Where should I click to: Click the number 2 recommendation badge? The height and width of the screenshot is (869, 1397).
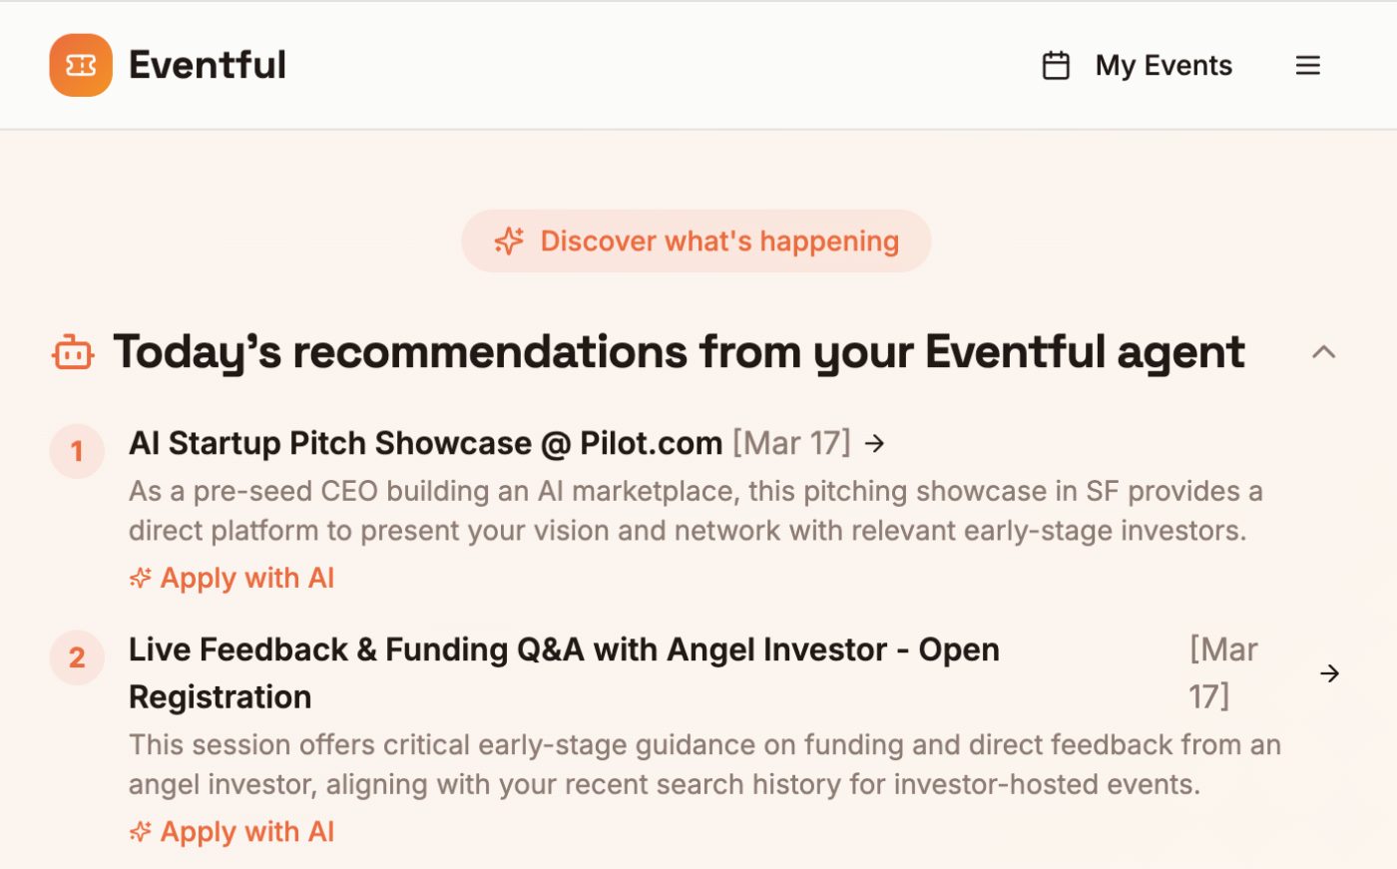click(77, 657)
